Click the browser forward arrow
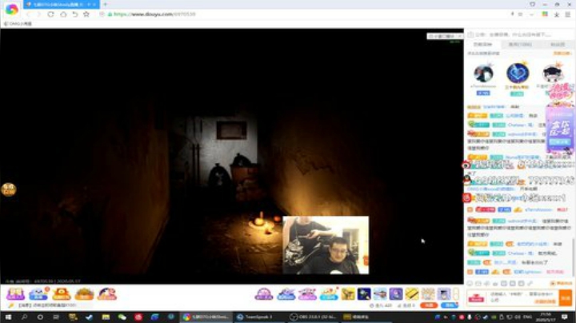Image resolution: width=576 pixels, height=323 pixels. tap(38, 14)
